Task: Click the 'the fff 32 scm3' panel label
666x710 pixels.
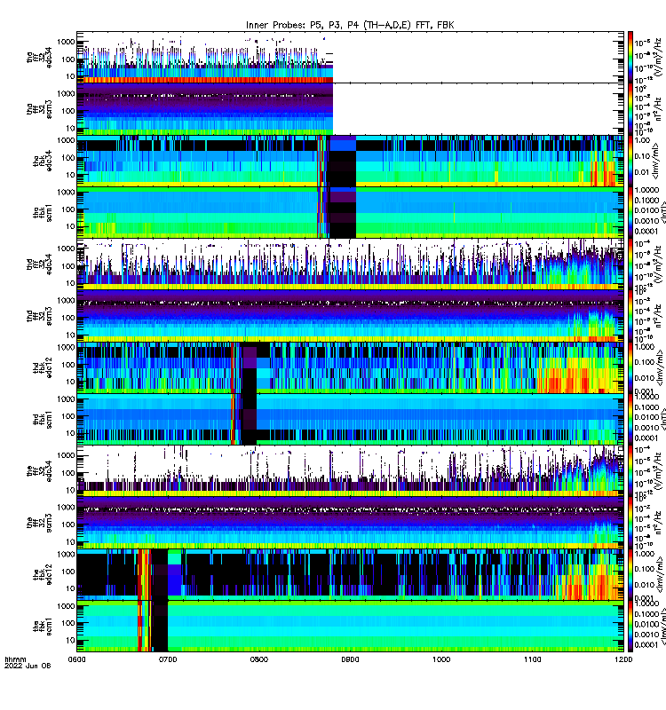Action: pos(39,523)
